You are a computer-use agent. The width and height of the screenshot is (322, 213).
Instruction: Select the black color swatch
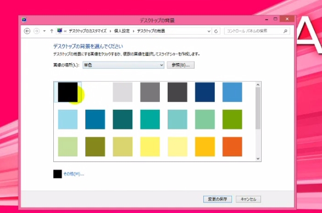point(68,92)
